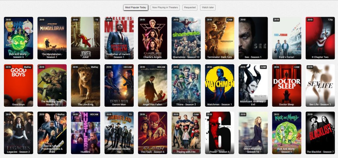The image size is (338, 158).
Task: Open The Lion King poster
Action: (x=85, y=85)
